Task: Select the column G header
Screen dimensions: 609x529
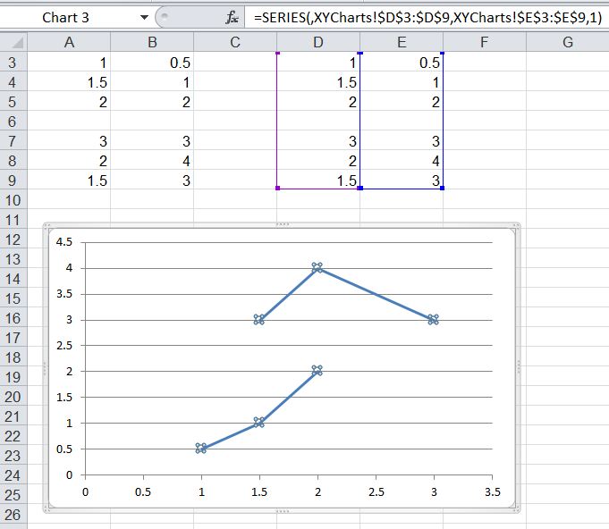Action: 567,42
